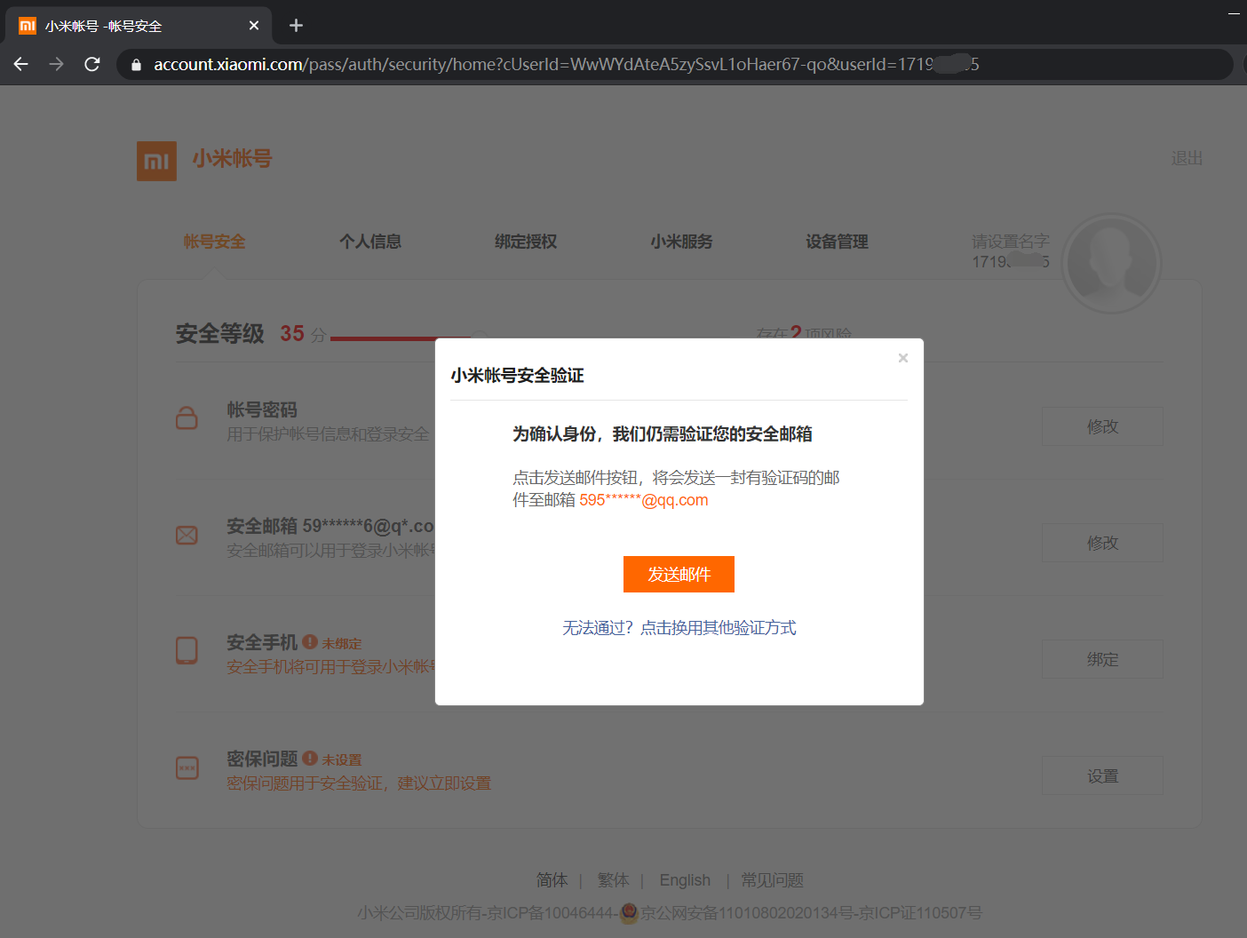The image size is (1247, 938).
Task: Click the 密保问题用于安全验证，建议立即设置 text
Action: tap(359, 783)
